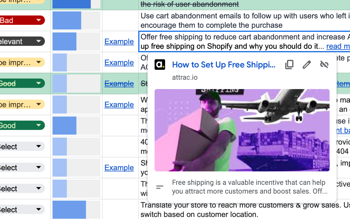Click the attrac.io favicon in the preview
Viewport: 350px width, 219px height.
pos(160,65)
